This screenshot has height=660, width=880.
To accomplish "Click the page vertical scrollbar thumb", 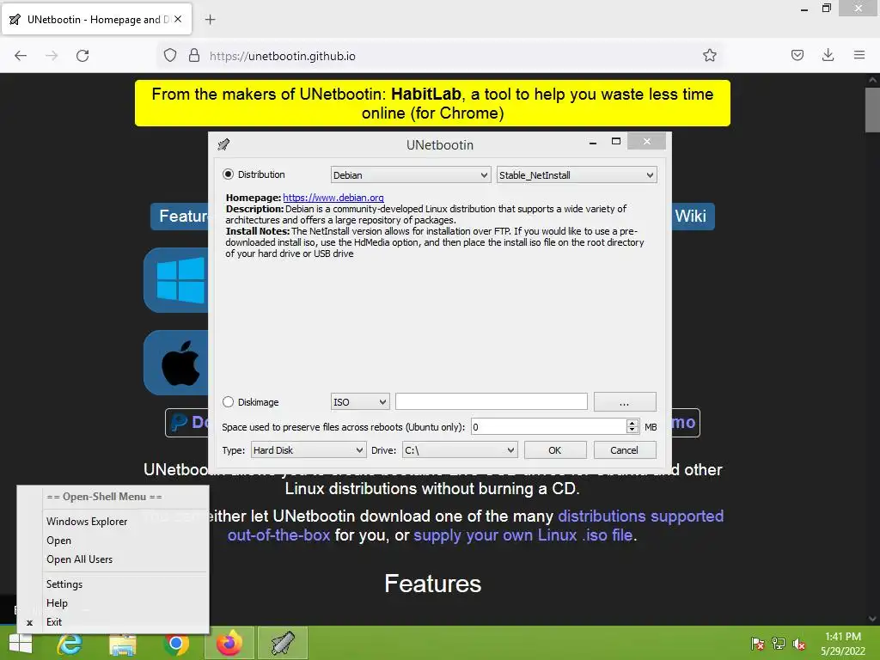I will click(872, 109).
